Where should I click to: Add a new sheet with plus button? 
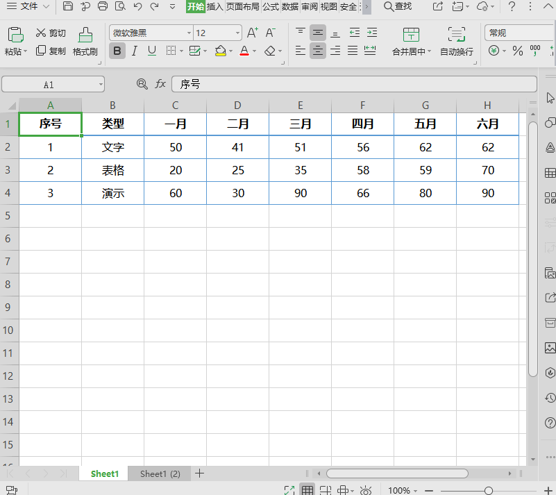pos(200,473)
